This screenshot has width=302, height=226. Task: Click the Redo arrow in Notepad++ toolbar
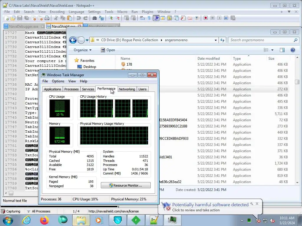tap(85, 18)
